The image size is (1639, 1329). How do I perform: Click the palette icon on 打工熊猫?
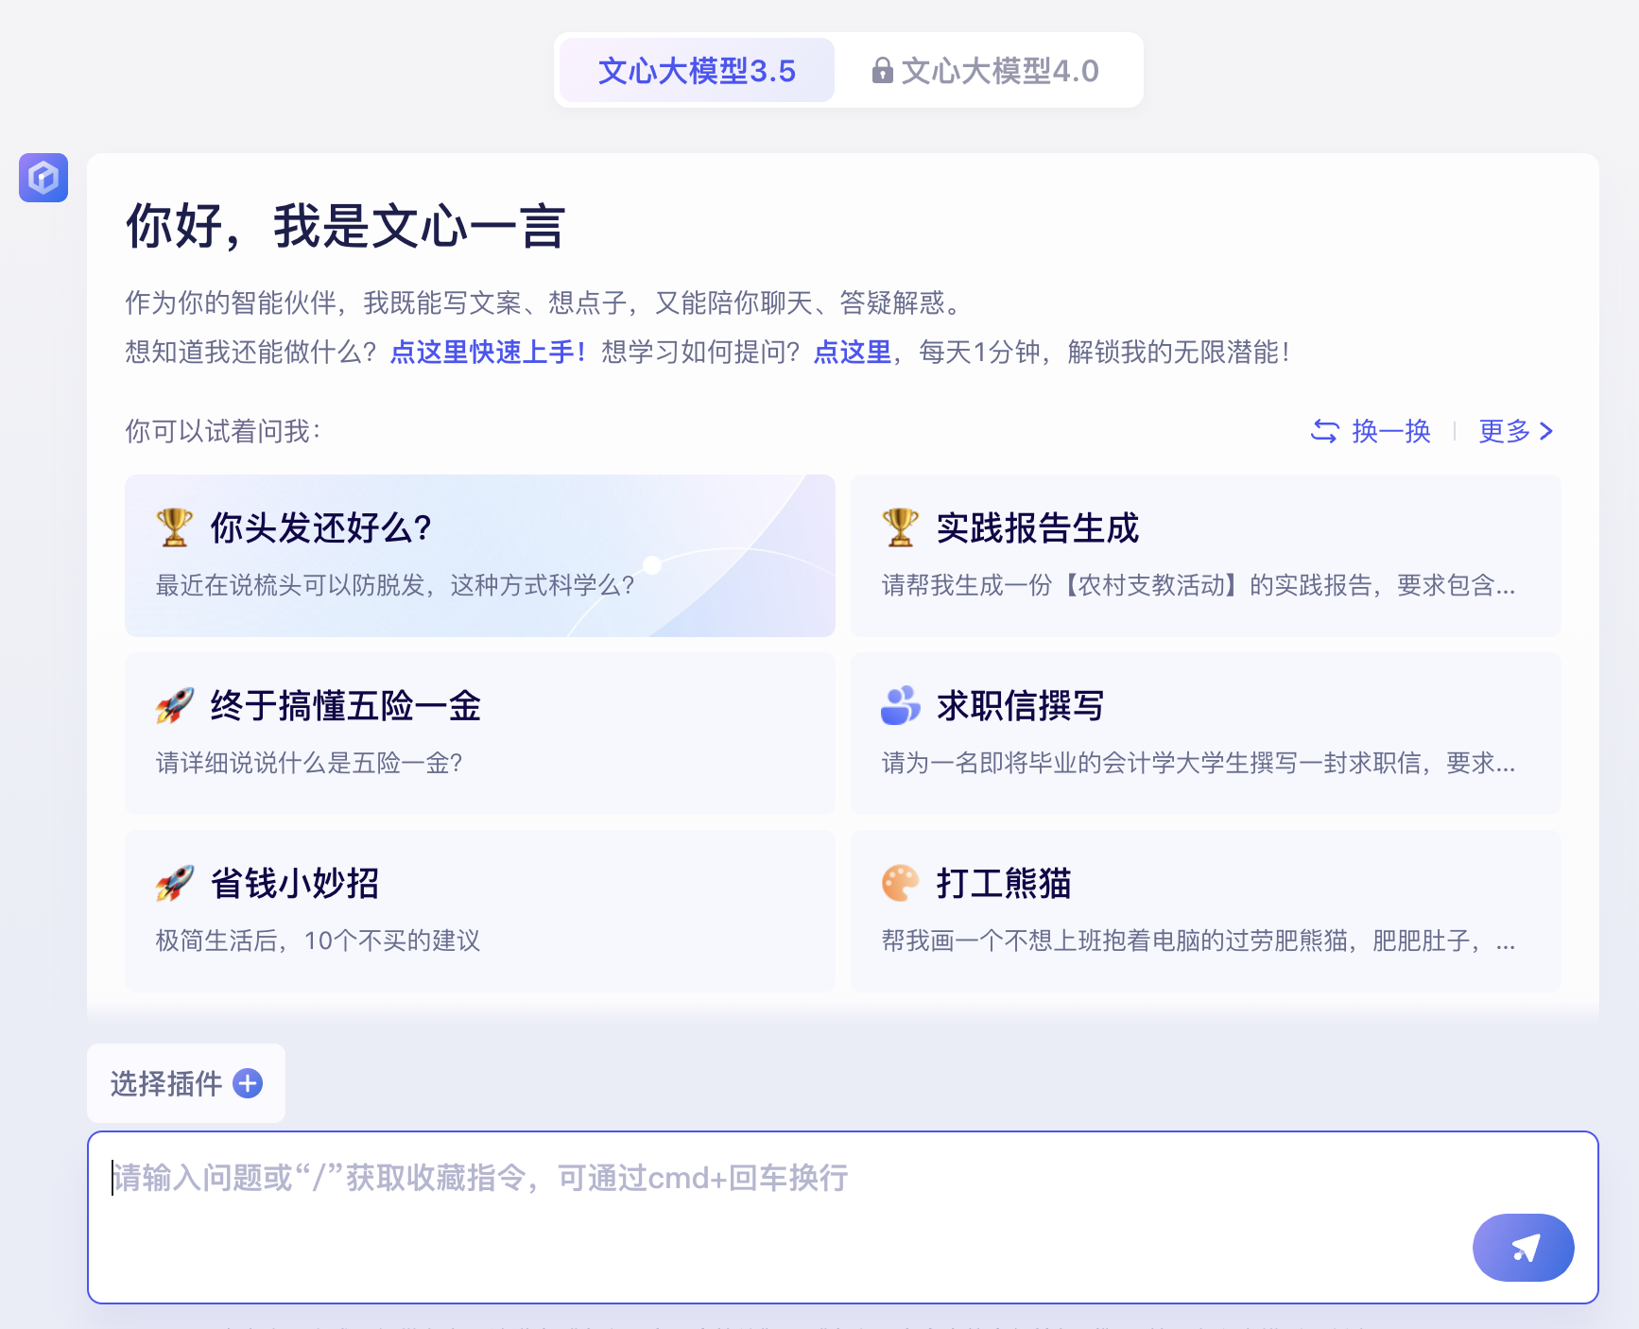tap(901, 883)
